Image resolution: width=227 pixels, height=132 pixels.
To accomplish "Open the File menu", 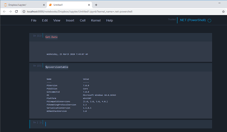I will [34, 21].
